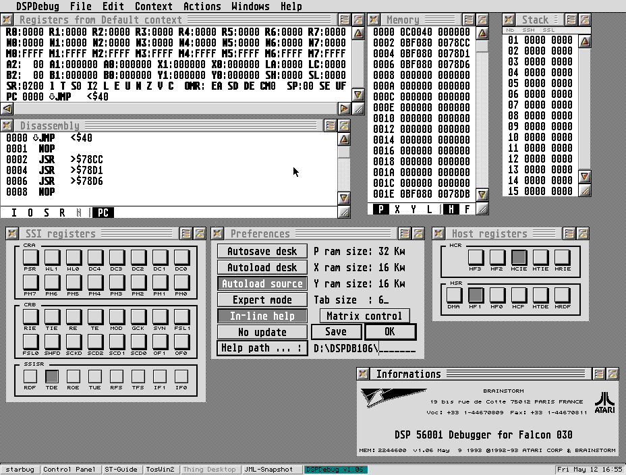Click down arrow in Stack scrollbar
Viewport: 626px width, 475px height.
(x=584, y=176)
